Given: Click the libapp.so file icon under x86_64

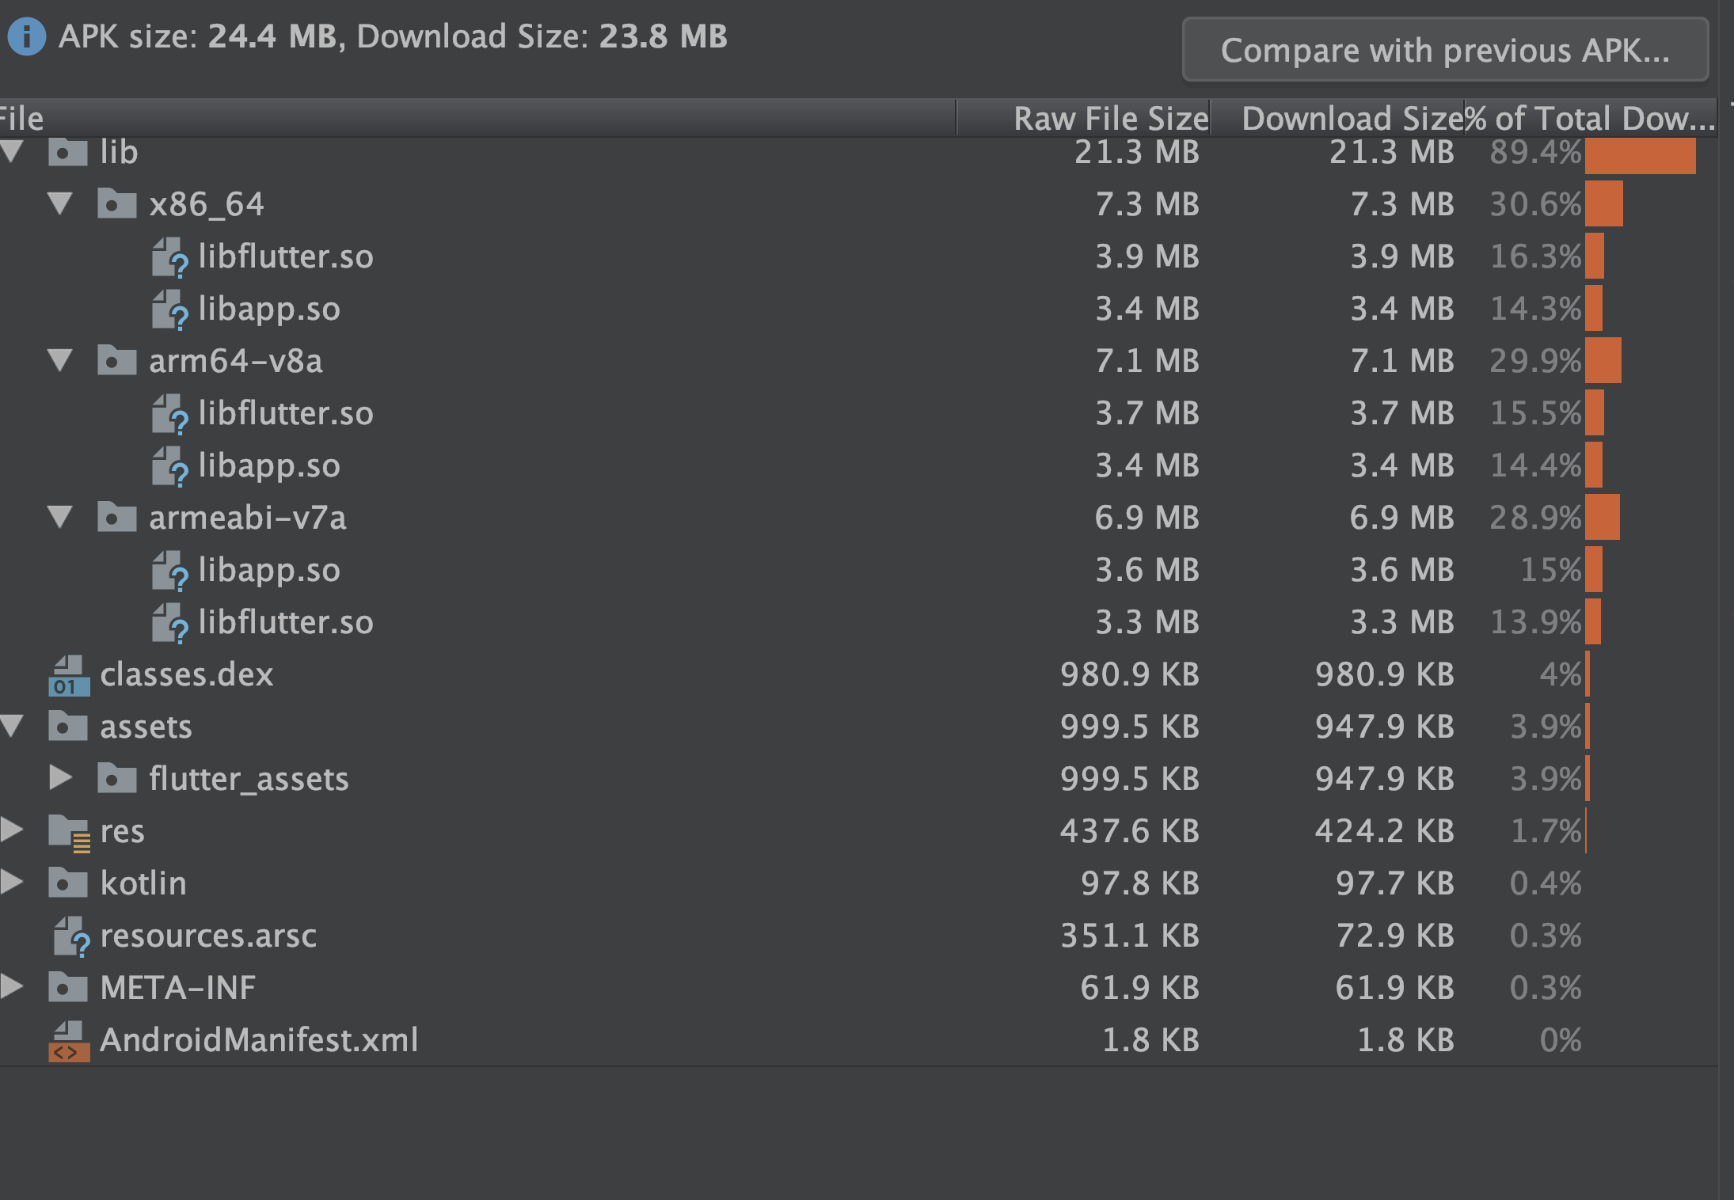Looking at the screenshot, I should coord(169,309).
